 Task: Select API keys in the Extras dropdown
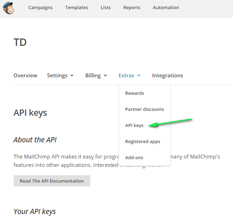tap(134, 126)
